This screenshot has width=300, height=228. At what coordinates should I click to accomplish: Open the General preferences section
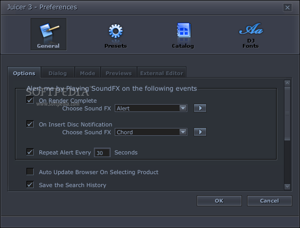tap(49, 34)
